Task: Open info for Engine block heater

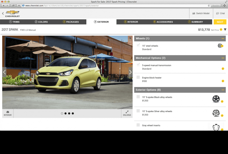Action: (x=223, y=81)
